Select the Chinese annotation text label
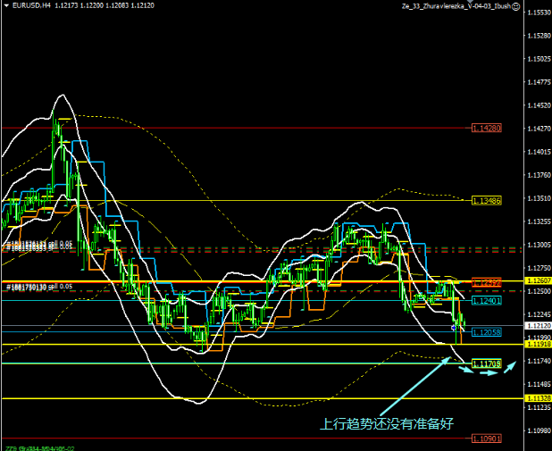 [387, 425]
